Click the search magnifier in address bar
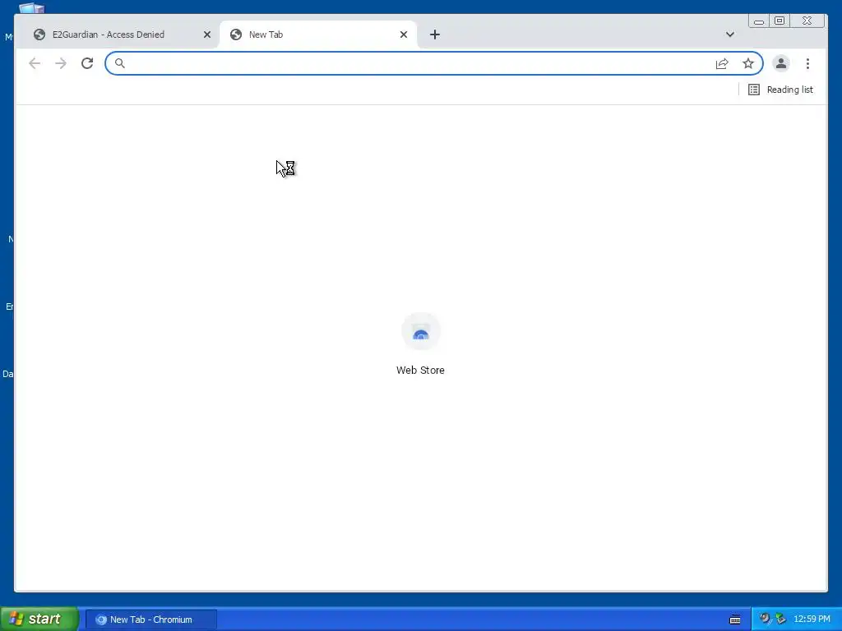This screenshot has width=842, height=631. click(120, 63)
